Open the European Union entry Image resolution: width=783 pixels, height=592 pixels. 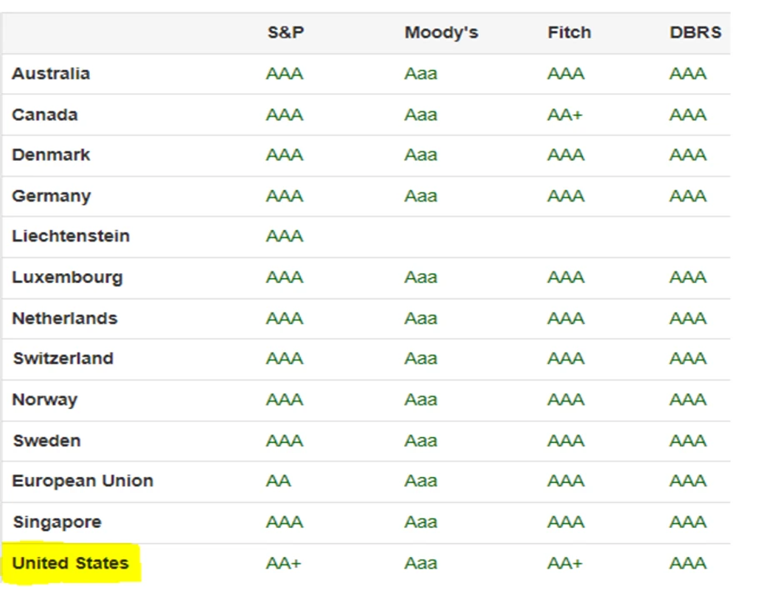point(82,481)
